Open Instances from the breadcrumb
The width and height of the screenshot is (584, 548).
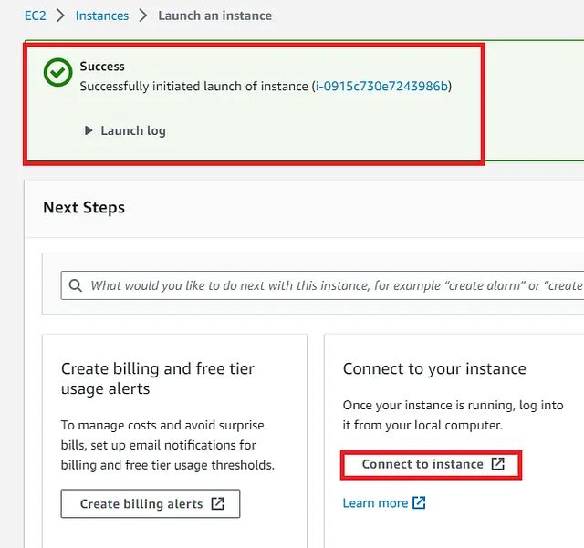tap(102, 16)
